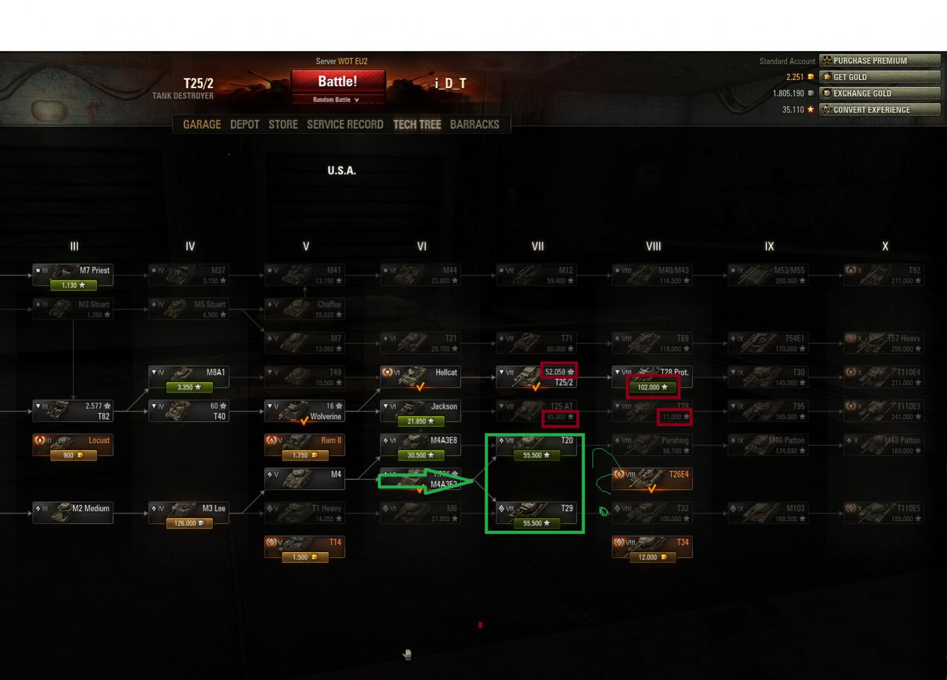
Task: Research T20 for 55.500 experience
Action: click(x=536, y=456)
